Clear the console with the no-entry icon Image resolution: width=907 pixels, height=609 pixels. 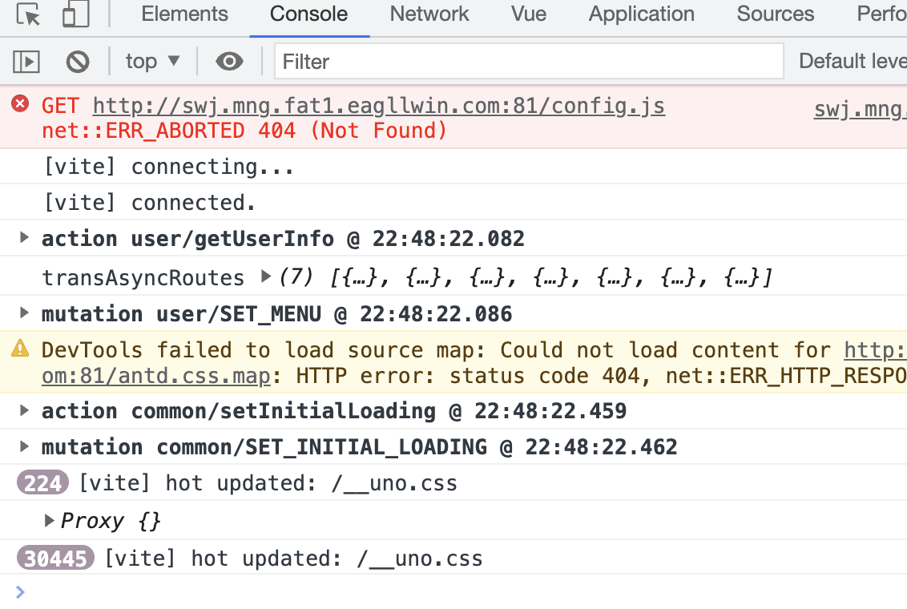click(78, 61)
